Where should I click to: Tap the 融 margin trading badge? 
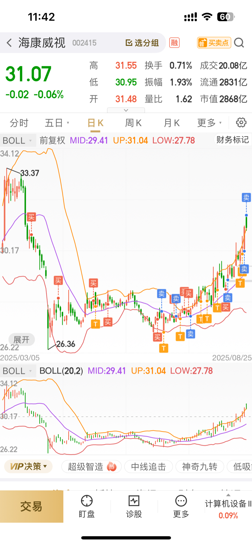pyautogui.click(x=174, y=43)
